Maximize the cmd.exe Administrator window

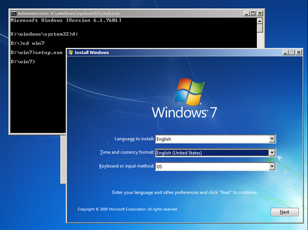pos(253,14)
